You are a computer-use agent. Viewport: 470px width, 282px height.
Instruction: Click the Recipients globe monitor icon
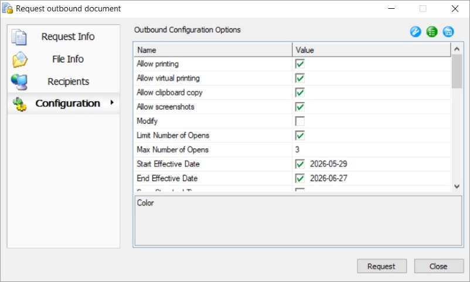(19, 81)
